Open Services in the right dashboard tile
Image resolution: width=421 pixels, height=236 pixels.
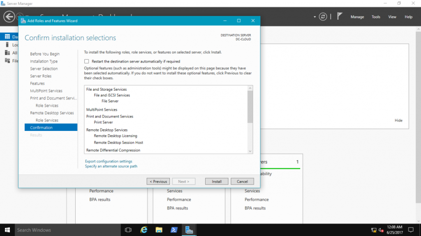pos(252,191)
